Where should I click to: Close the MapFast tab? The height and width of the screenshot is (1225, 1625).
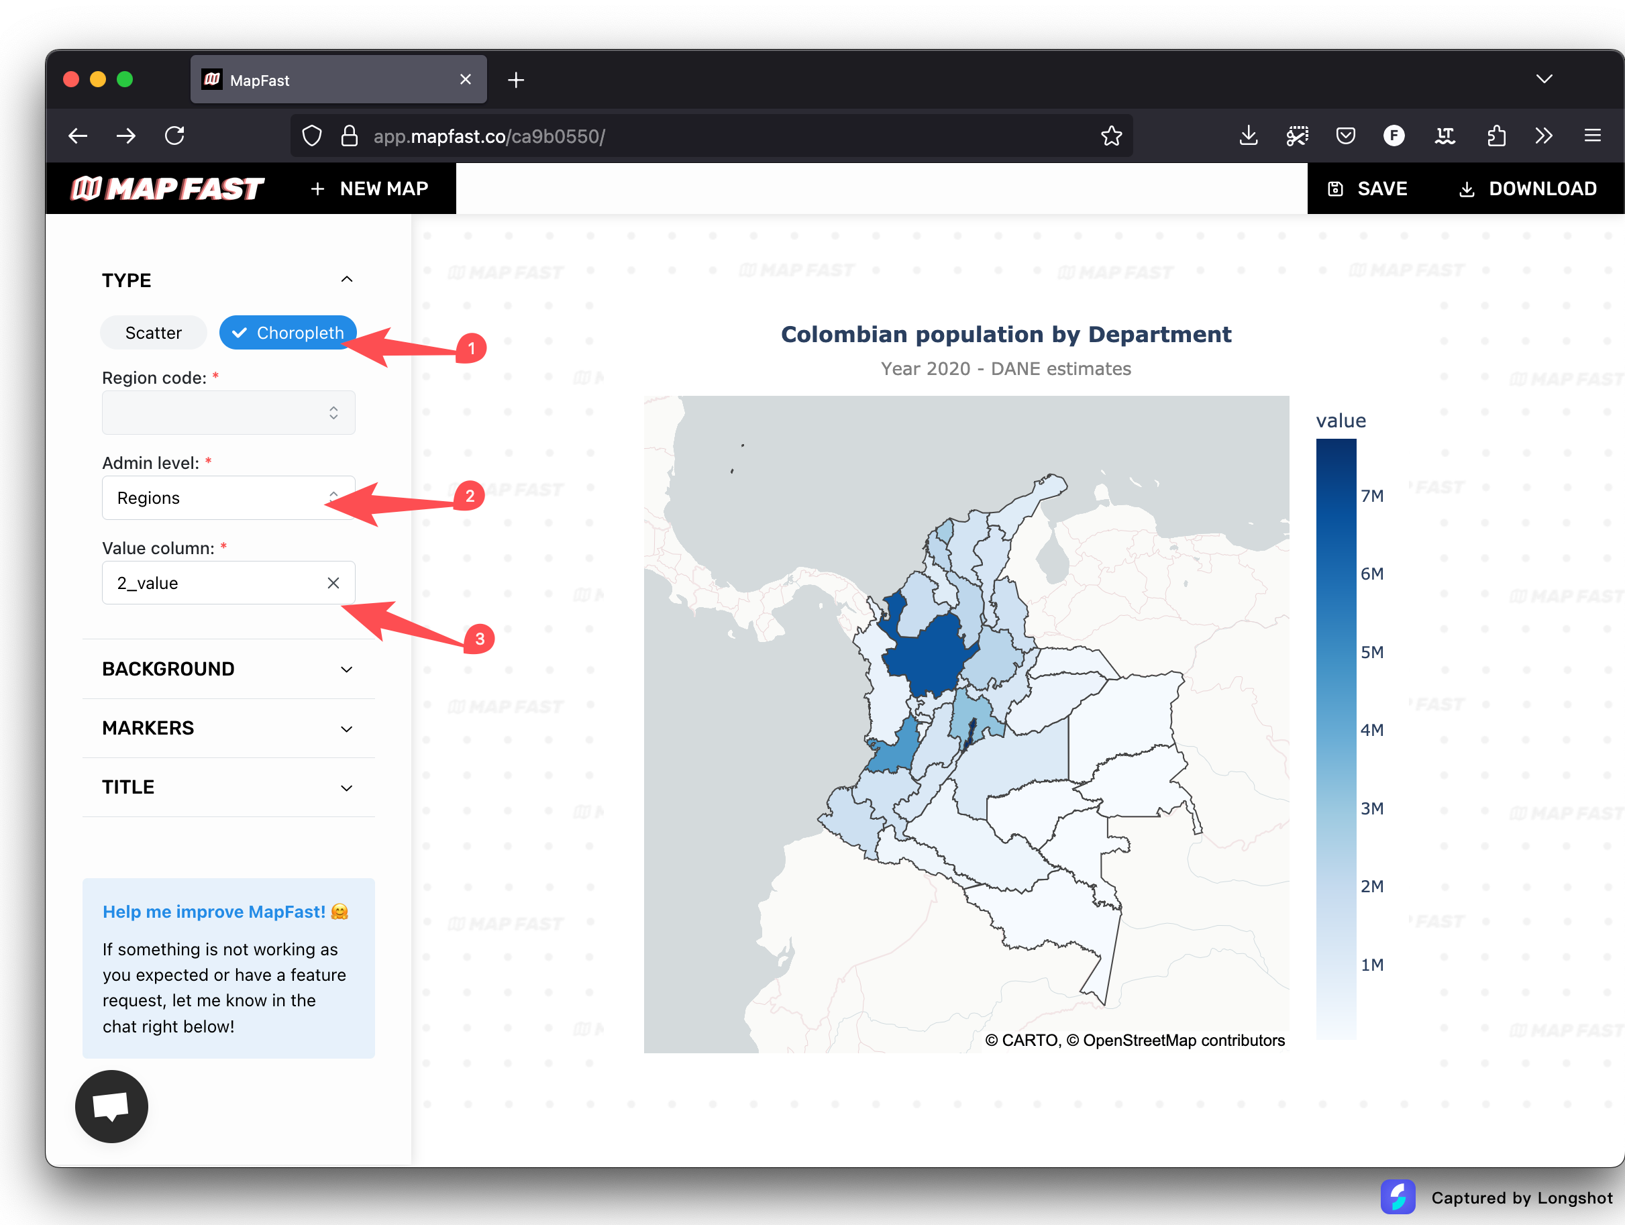pos(465,79)
